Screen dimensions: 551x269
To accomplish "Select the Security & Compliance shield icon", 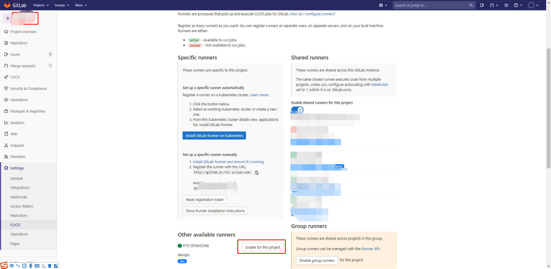I will point(6,88).
